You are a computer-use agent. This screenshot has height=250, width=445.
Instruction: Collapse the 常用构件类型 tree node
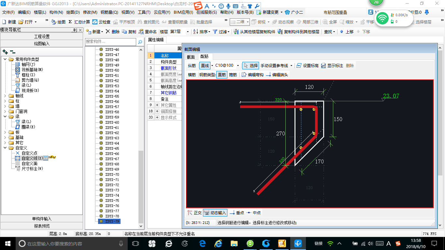tap(5, 59)
